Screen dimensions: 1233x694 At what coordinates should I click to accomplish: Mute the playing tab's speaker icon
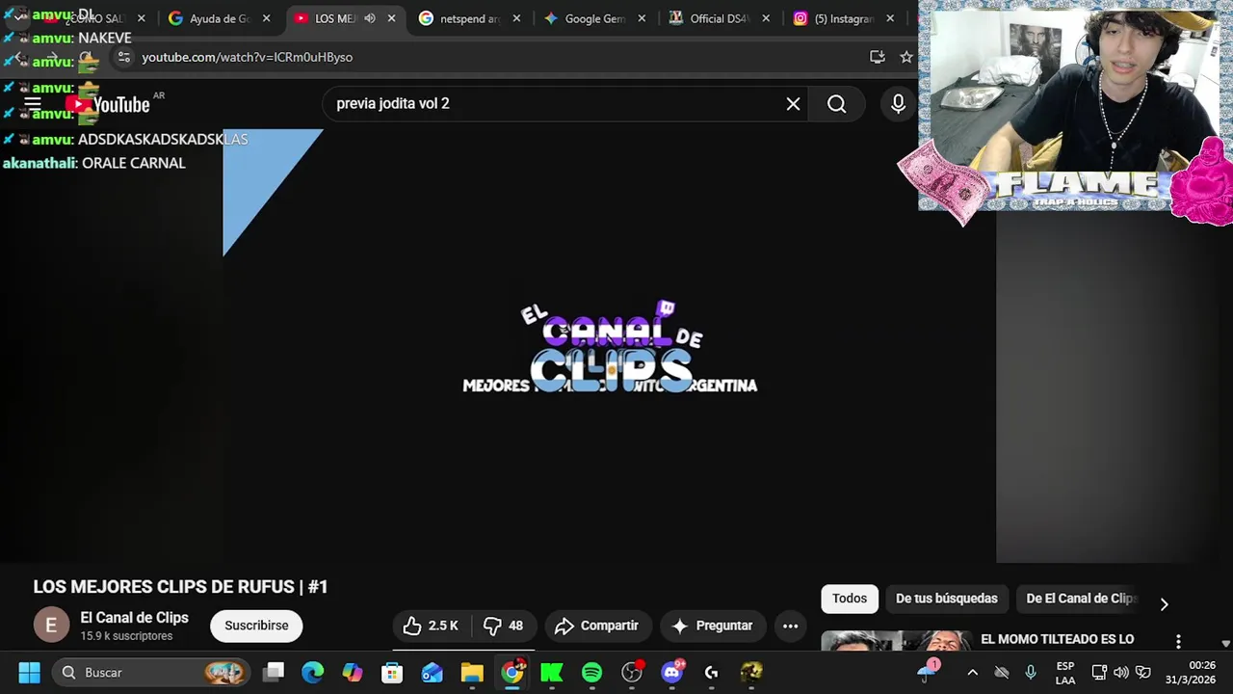coord(369,18)
